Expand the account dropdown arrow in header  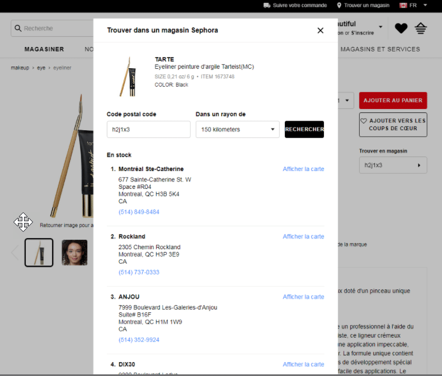point(380,27)
